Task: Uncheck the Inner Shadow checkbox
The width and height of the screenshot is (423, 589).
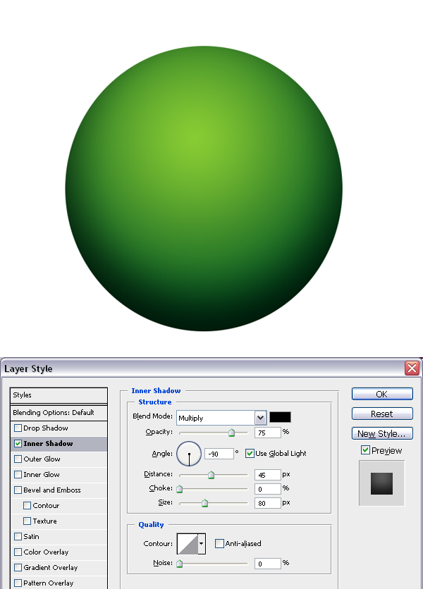Action: 18,444
